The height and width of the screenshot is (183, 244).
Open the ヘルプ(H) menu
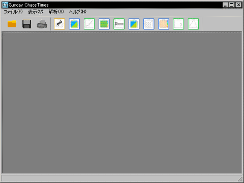pos(78,12)
